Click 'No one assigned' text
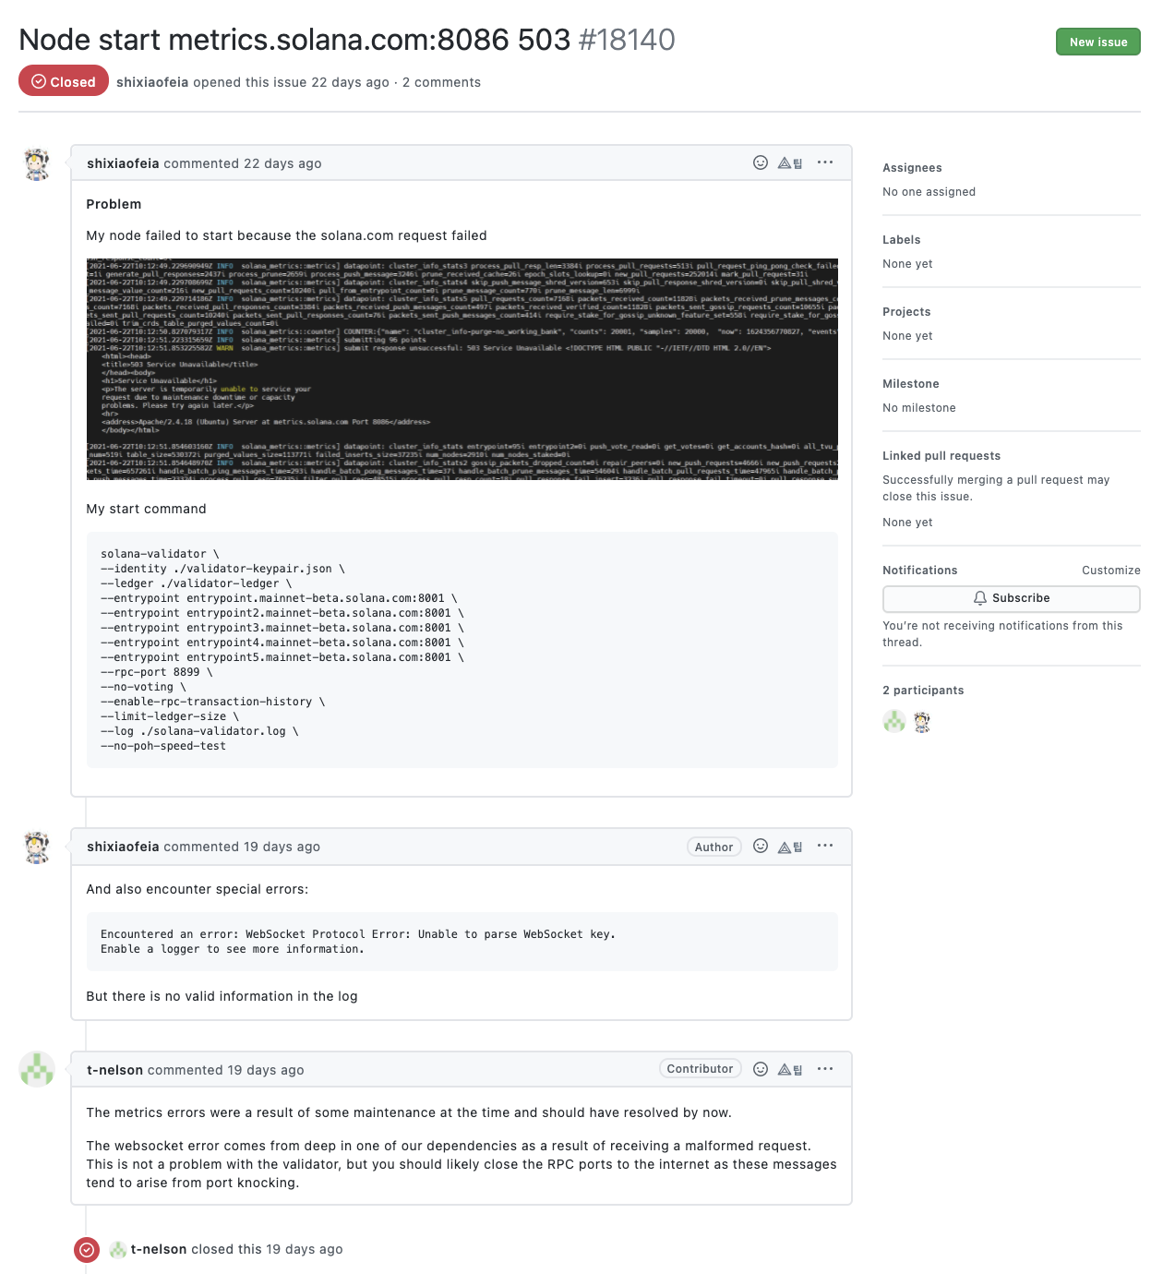This screenshot has width=1163, height=1274. point(929,192)
